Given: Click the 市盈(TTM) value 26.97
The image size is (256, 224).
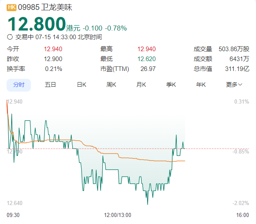Looking at the screenshot, I should point(148,69).
